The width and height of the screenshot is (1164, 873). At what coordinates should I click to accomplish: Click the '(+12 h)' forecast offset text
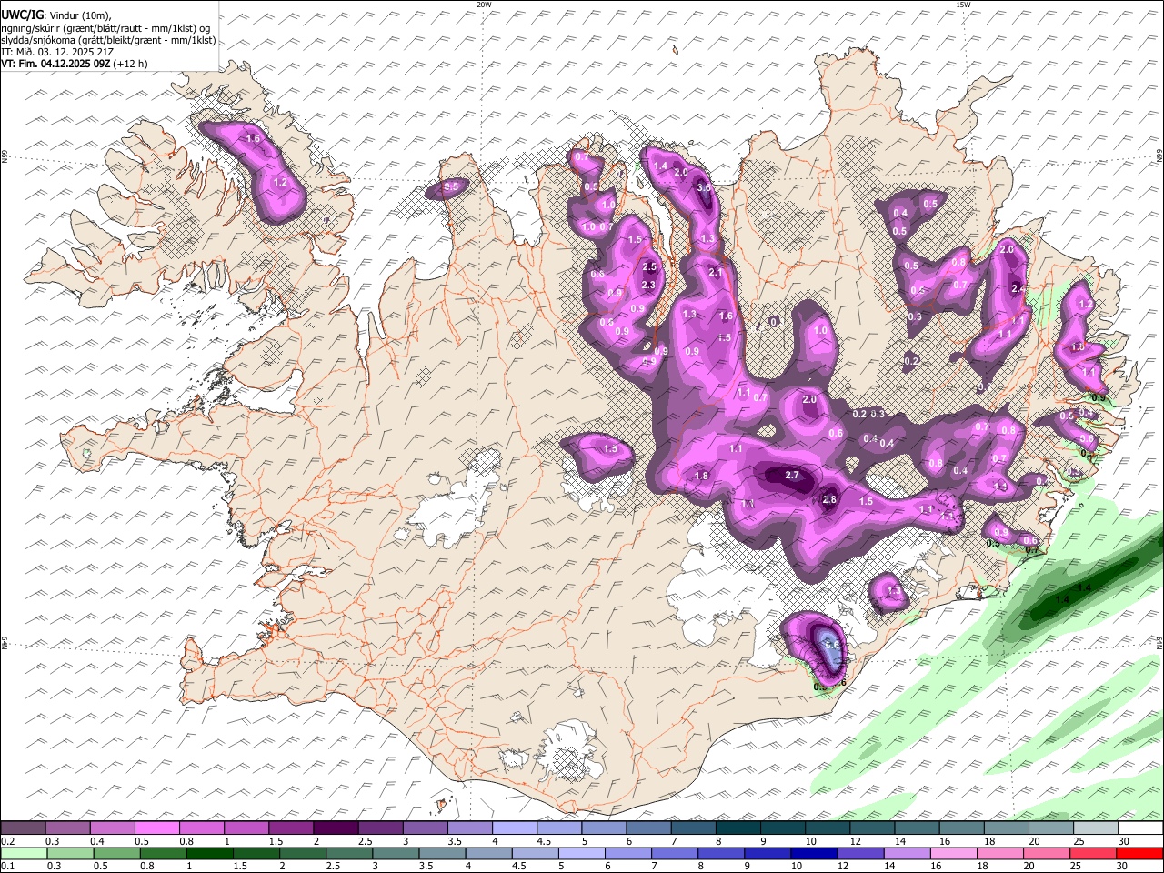point(130,64)
